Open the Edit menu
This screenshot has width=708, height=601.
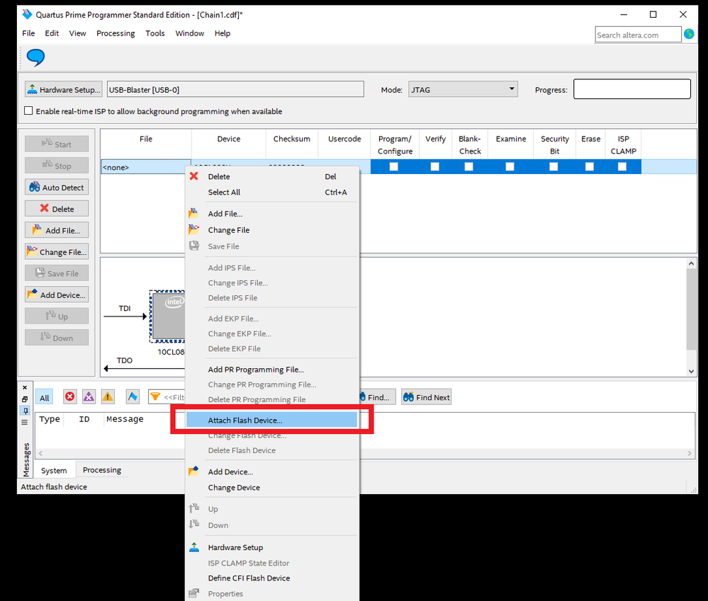(52, 33)
